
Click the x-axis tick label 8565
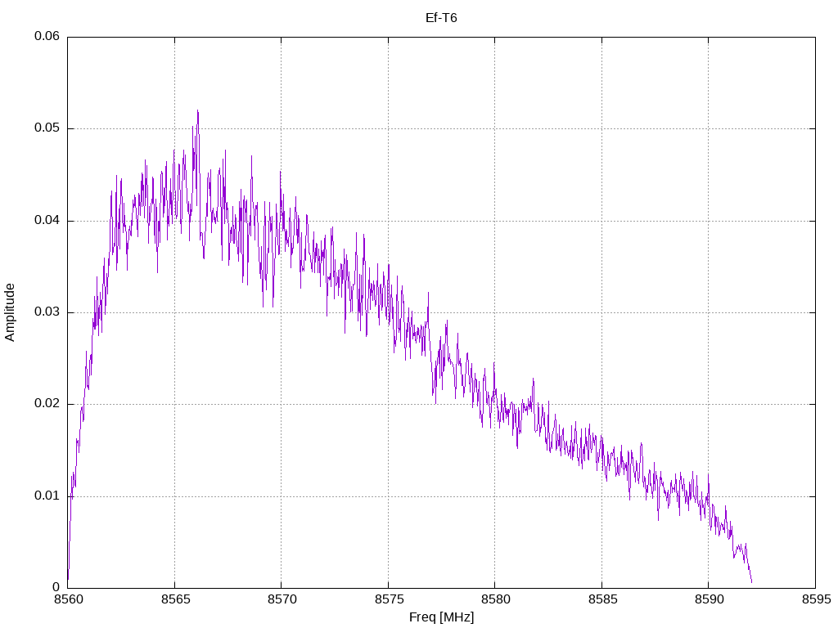click(175, 599)
